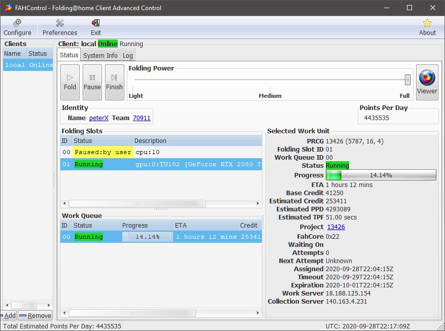Viewport: 445px width, 331px height.
Task: Click Folding Slots Description column header
Action: (x=197, y=141)
